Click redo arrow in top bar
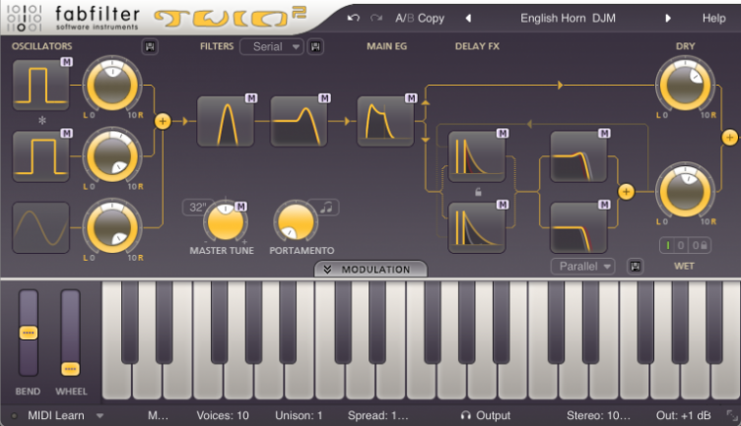The image size is (741, 426). click(x=376, y=18)
